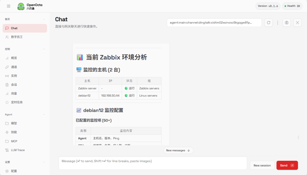This screenshot has width=307, height=175.
Task: Start a New session
Action: click(x=262, y=165)
